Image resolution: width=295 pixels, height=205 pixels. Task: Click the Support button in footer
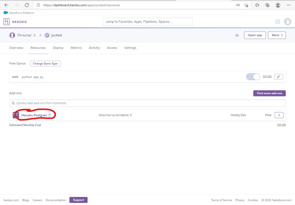(78, 200)
